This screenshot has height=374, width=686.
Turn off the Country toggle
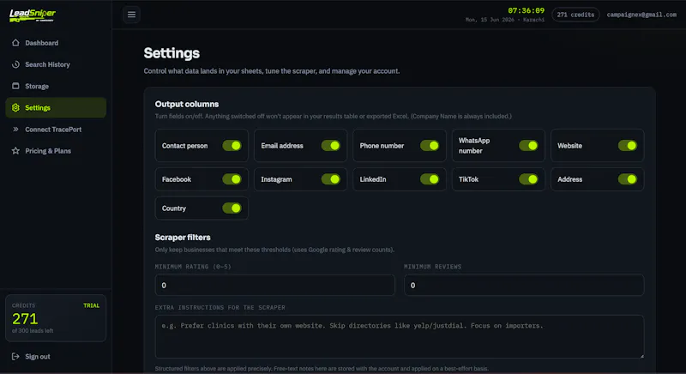tap(232, 208)
